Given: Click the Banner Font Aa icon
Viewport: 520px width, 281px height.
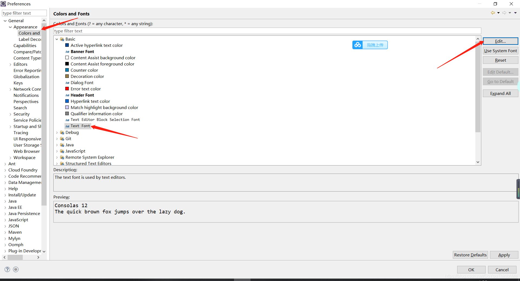Looking at the screenshot, I should pyautogui.click(x=67, y=52).
